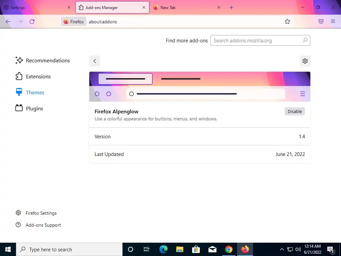Click the Firefox Alpenglow title text

[x=116, y=111]
